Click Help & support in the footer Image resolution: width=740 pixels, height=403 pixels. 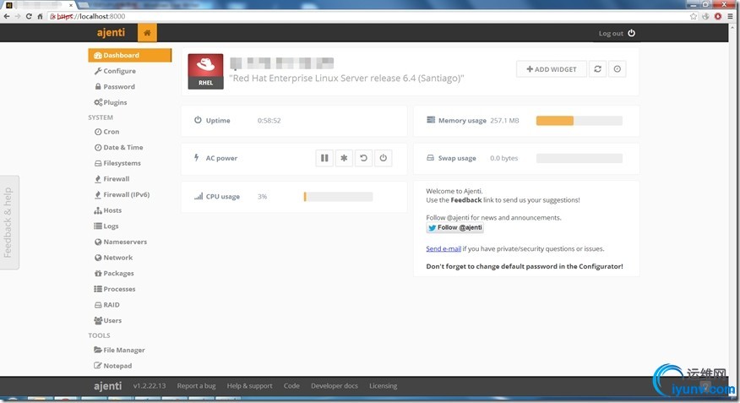249,385
